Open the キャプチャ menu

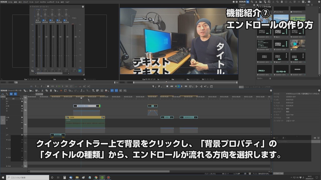coord(43,2)
